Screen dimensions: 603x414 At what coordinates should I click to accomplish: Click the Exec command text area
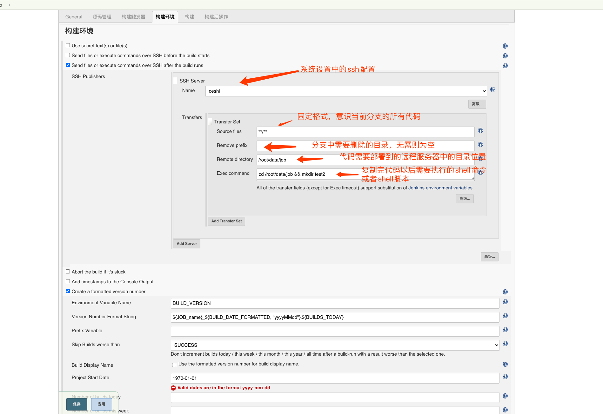pyautogui.click(x=365, y=174)
